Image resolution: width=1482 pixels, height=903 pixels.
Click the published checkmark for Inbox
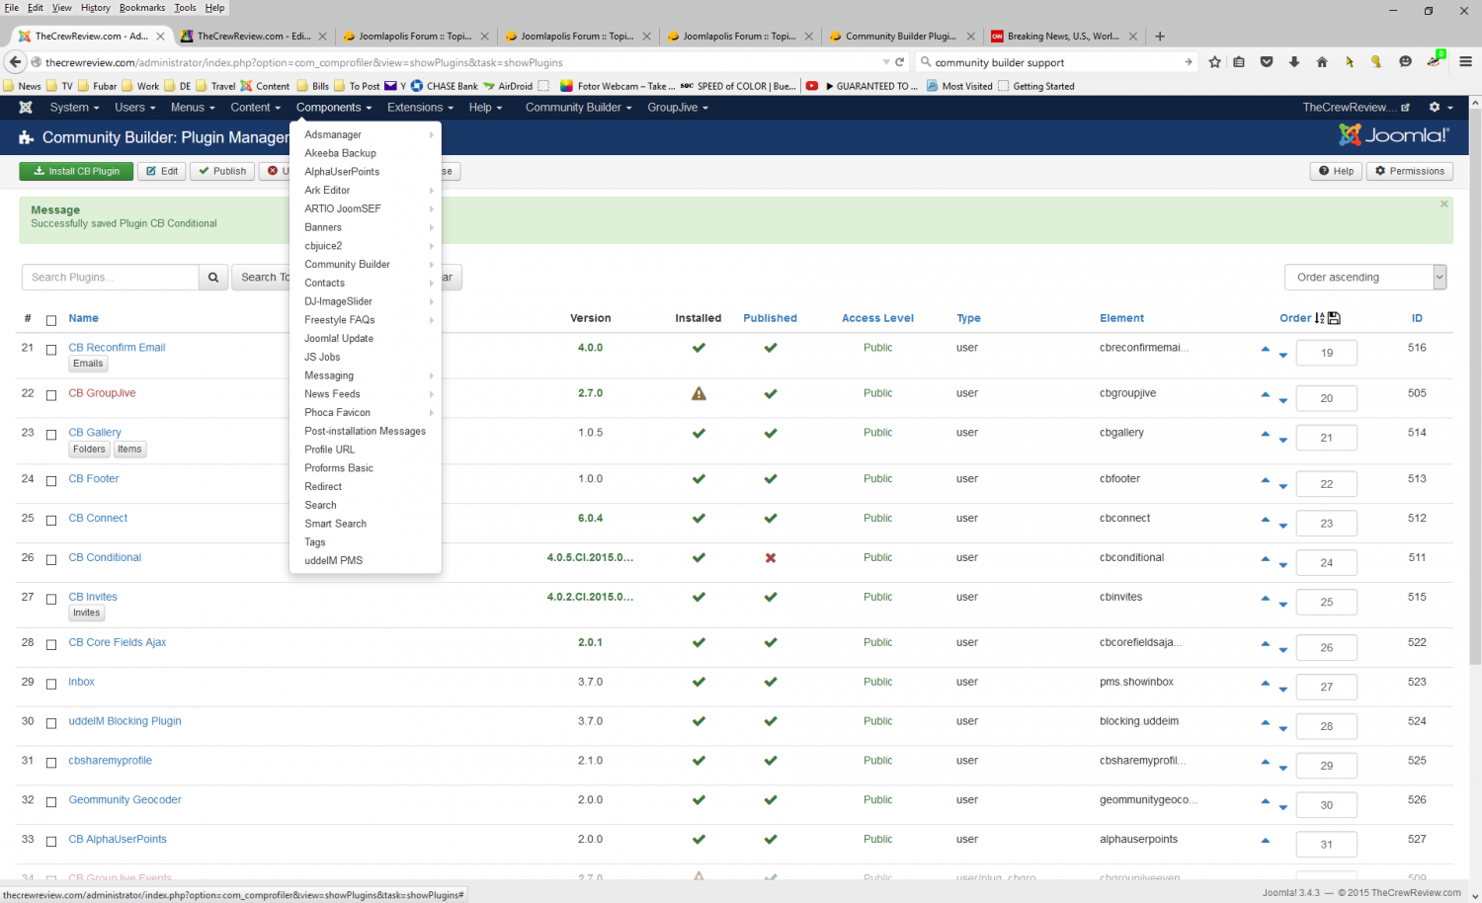(771, 683)
